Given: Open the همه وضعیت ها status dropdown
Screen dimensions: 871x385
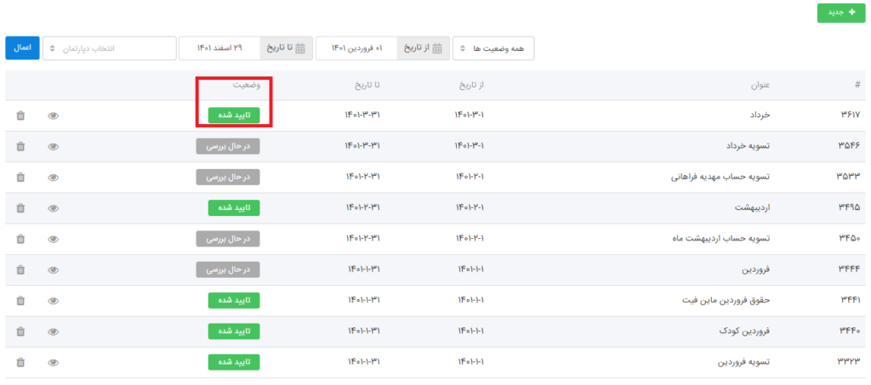Looking at the screenshot, I should pyautogui.click(x=493, y=48).
